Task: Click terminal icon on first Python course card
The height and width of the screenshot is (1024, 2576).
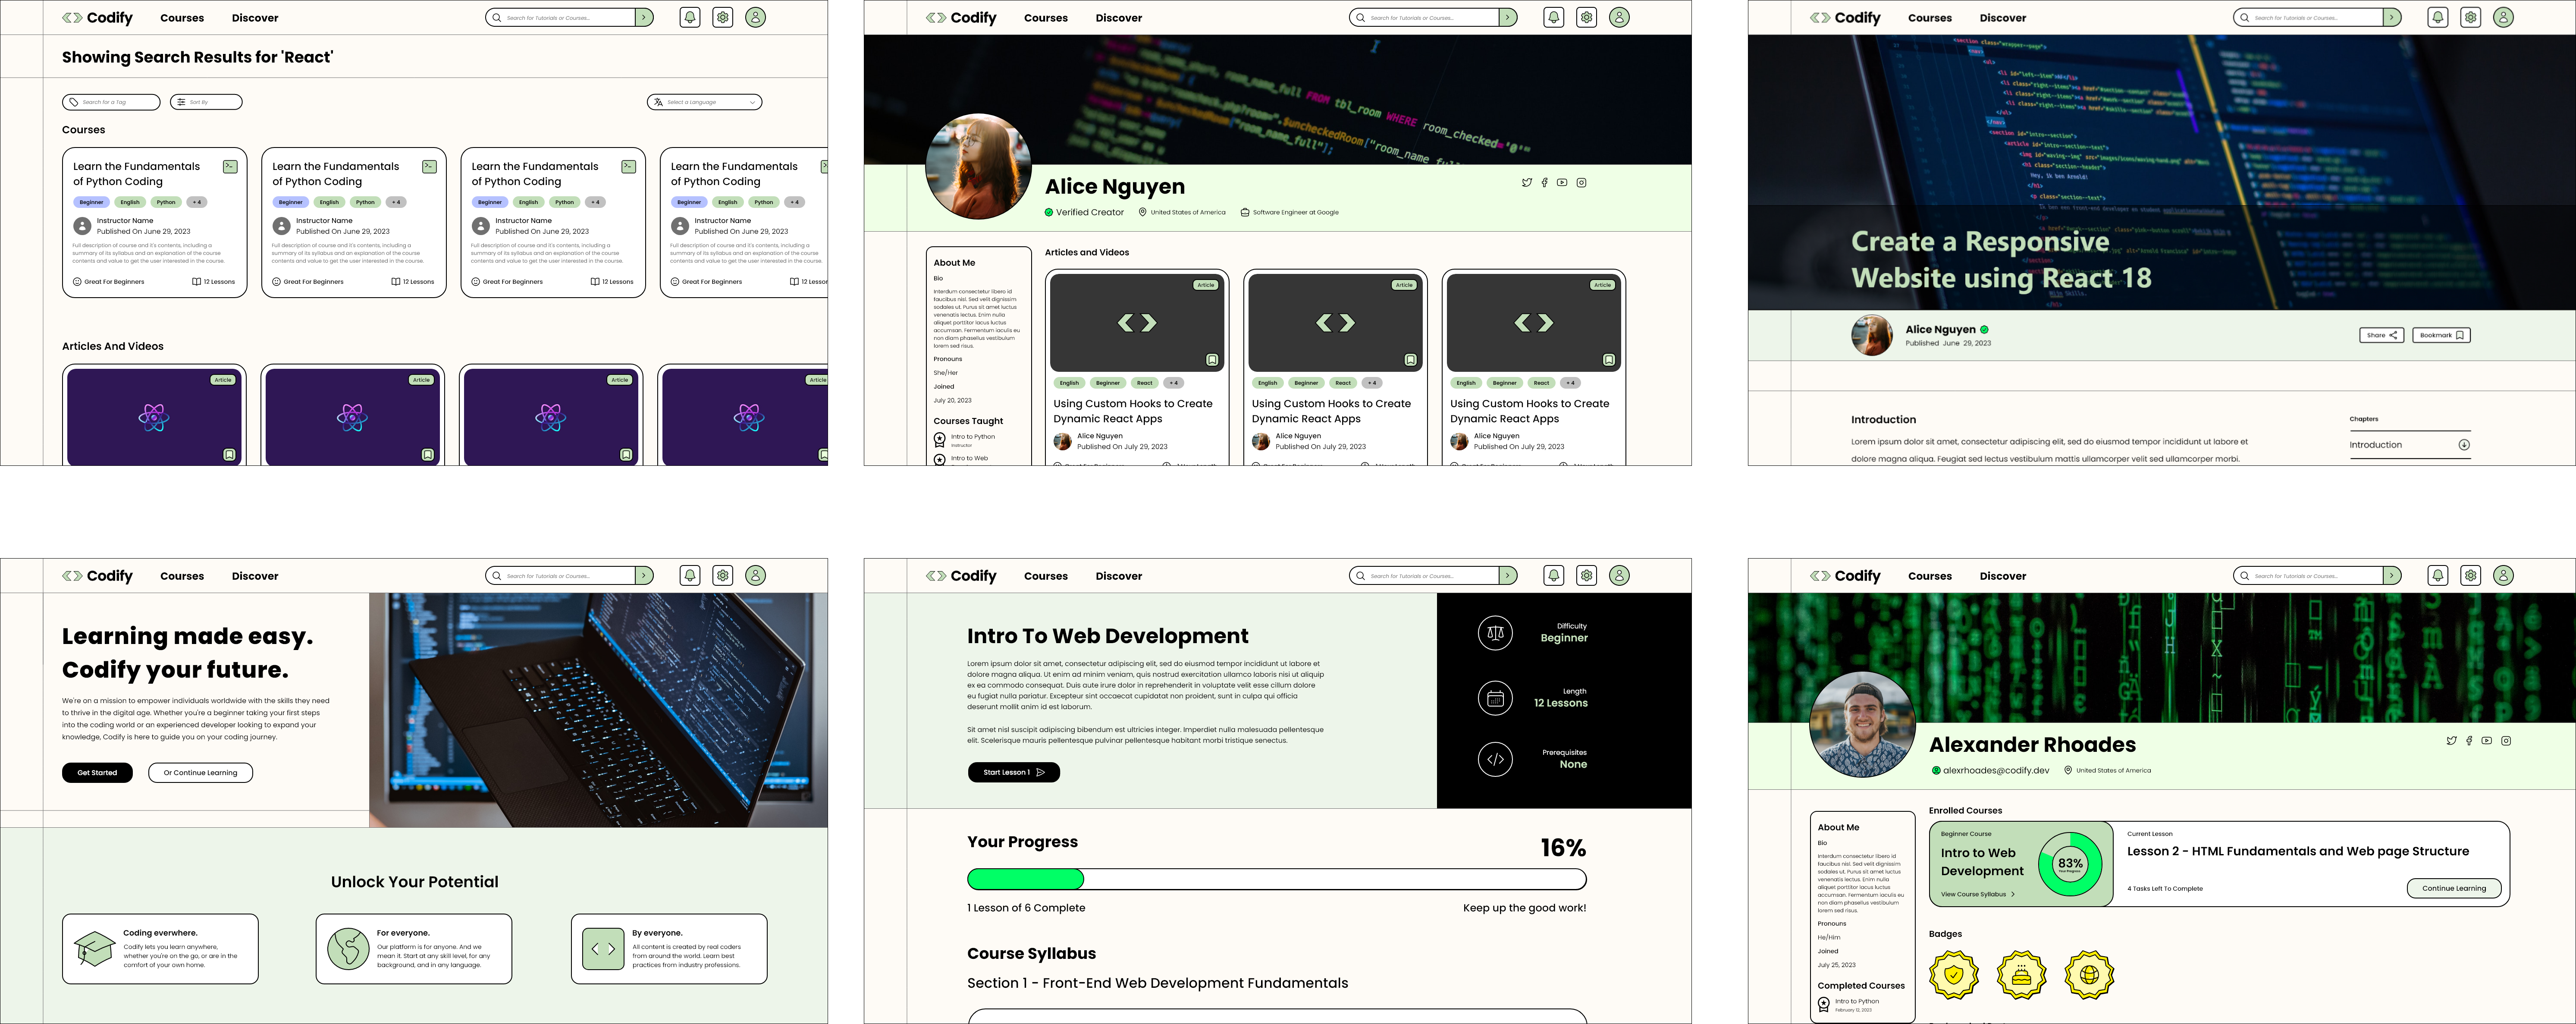Action: pos(230,166)
